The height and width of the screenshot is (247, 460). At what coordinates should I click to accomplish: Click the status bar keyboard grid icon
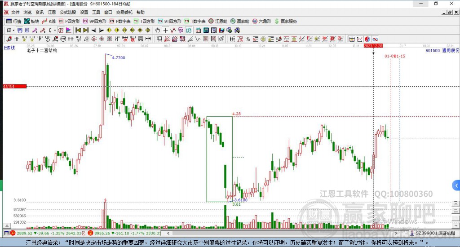(x=6, y=233)
